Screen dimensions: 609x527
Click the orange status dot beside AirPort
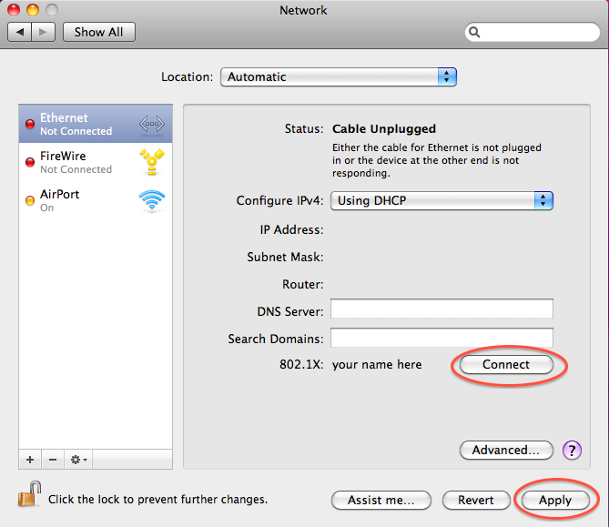coord(30,200)
